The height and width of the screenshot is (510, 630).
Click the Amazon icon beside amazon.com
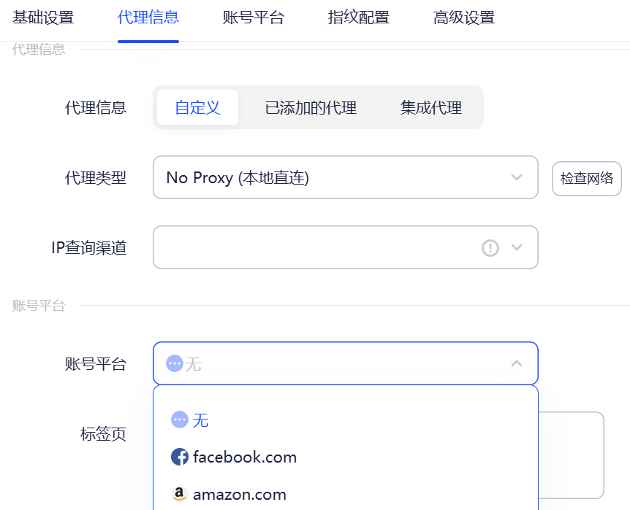[180, 494]
